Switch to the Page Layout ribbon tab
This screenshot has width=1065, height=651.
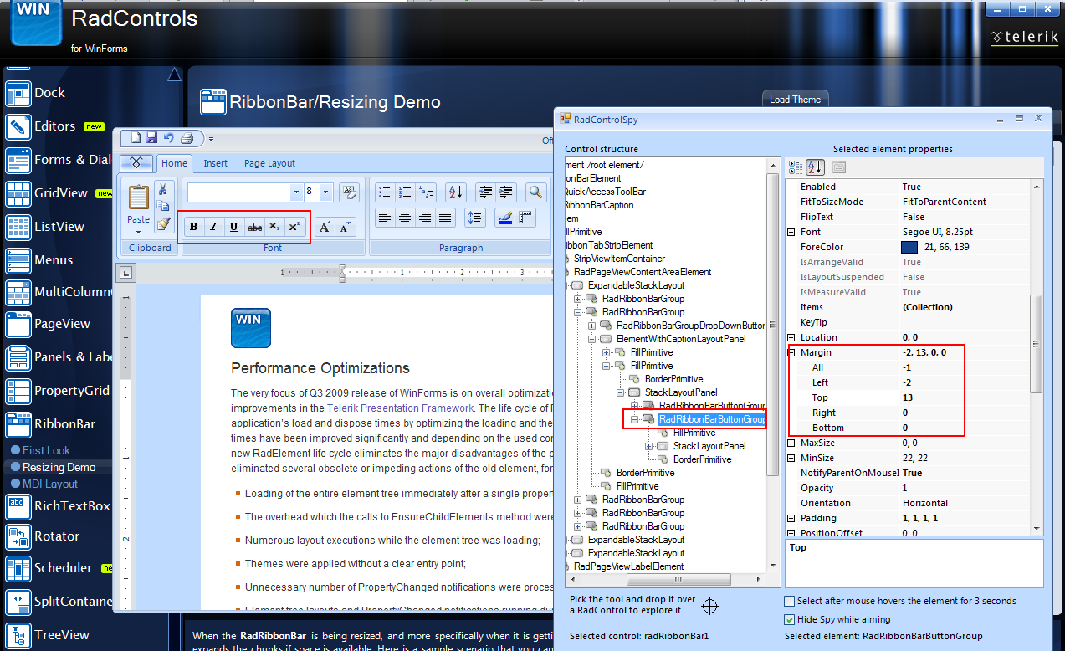coord(269,163)
